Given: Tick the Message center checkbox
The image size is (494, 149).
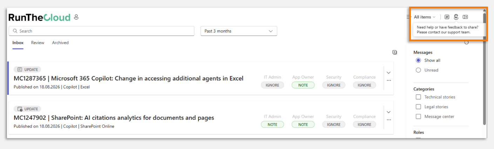Looking at the screenshot, I should point(418,117).
